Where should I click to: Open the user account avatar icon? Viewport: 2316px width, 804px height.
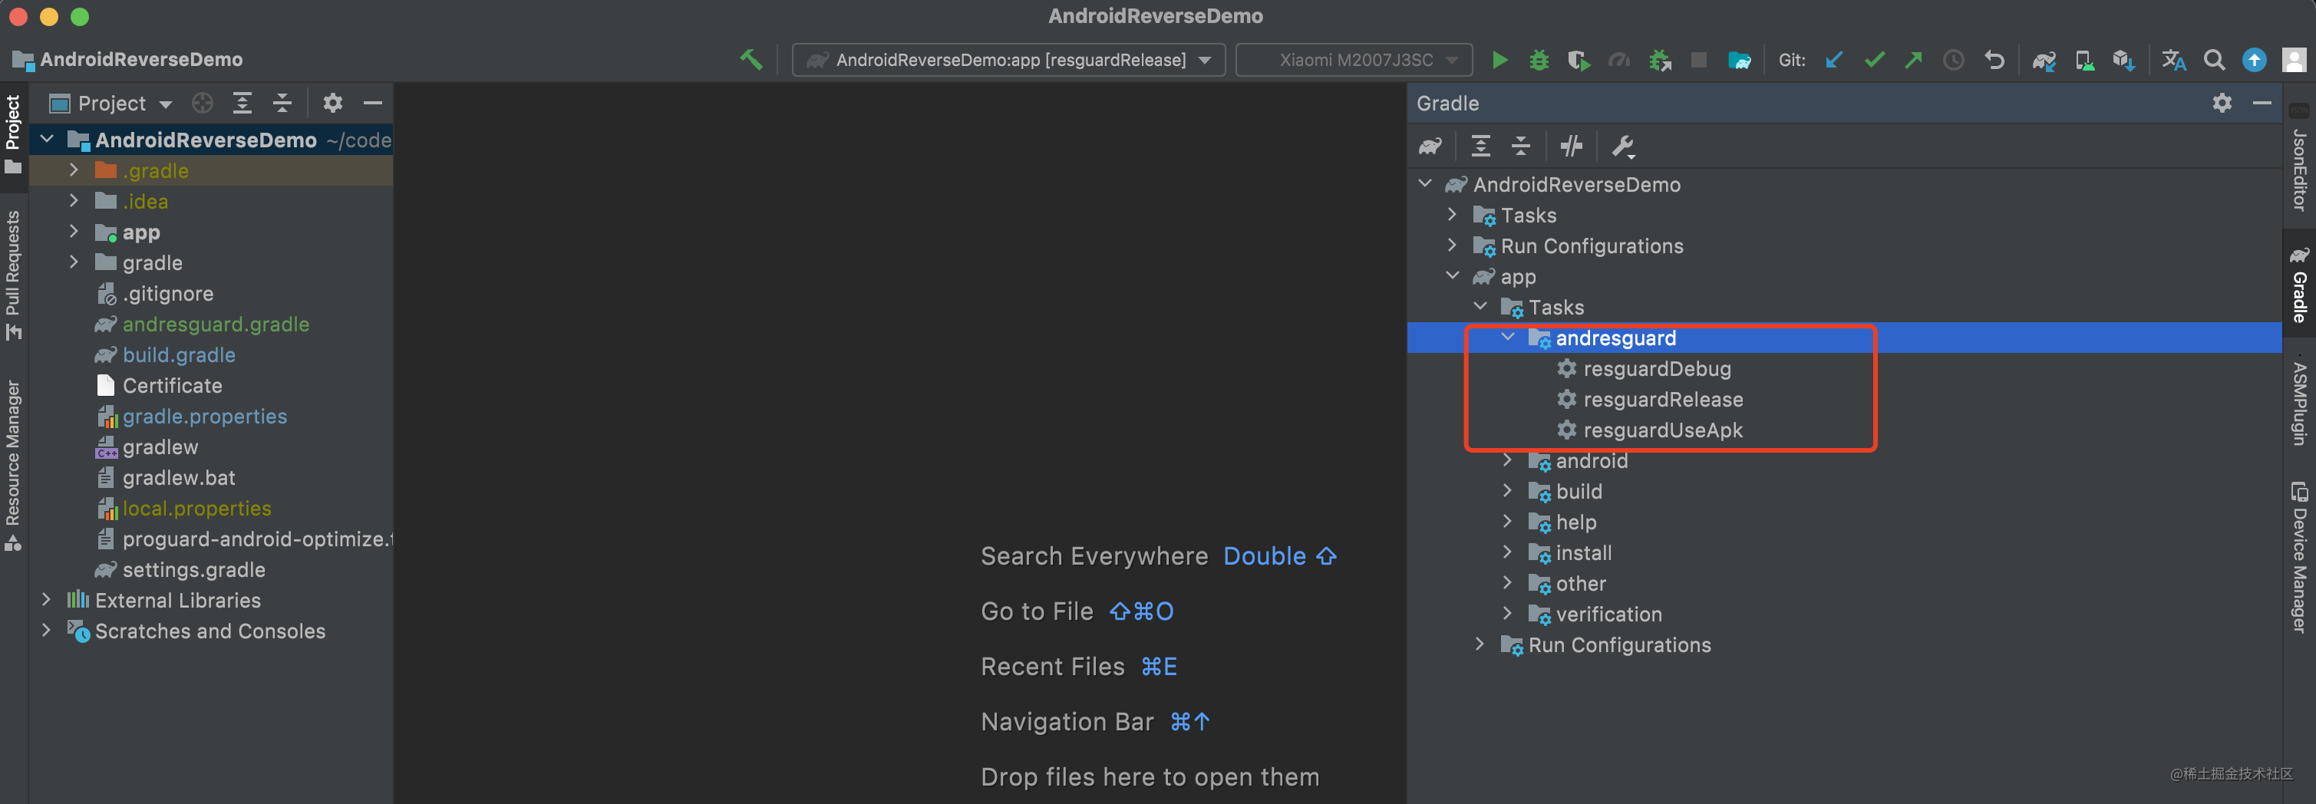coord(2295,60)
